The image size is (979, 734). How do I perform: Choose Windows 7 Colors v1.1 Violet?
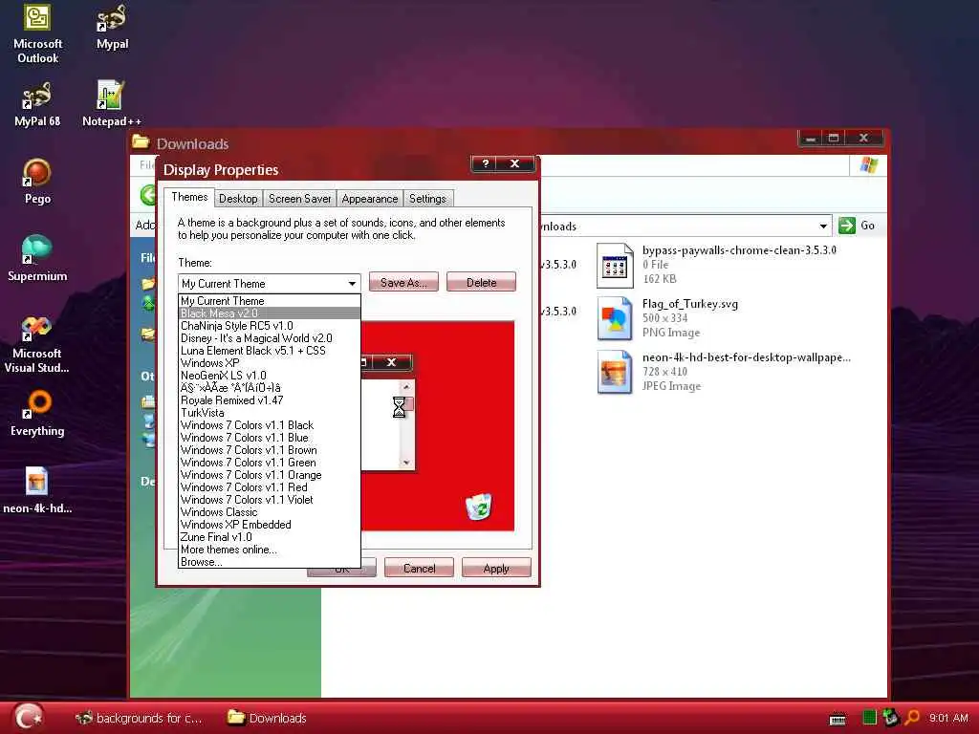pyautogui.click(x=269, y=500)
